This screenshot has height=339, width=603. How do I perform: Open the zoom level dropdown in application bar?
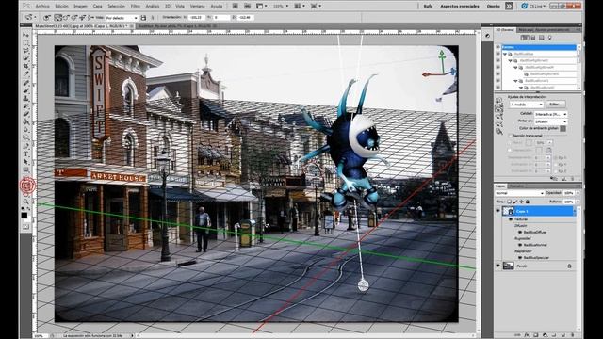280,7
